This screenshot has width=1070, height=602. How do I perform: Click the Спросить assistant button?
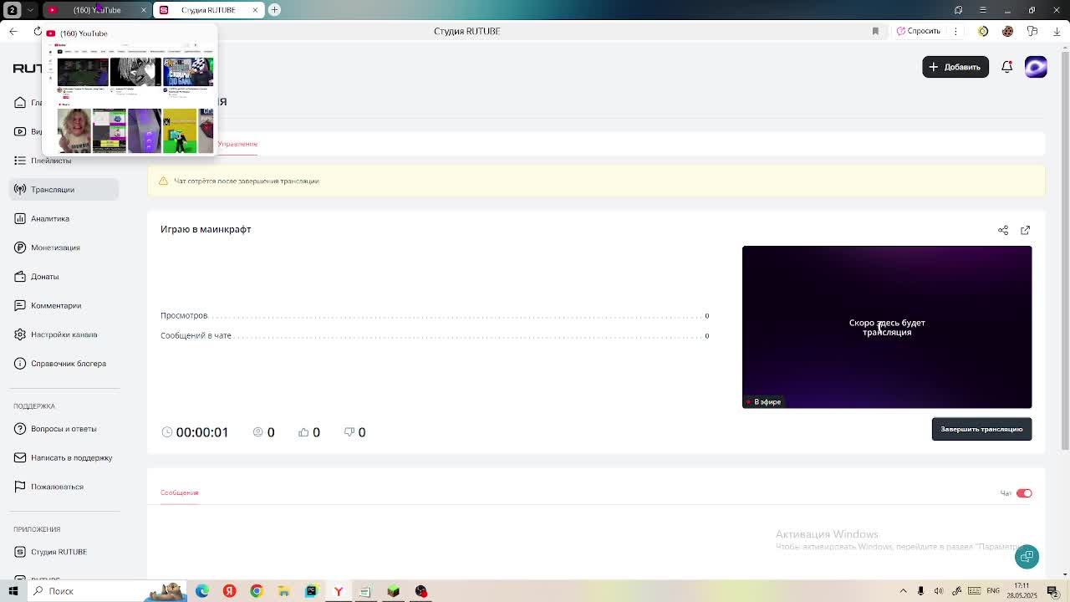pyautogui.click(x=919, y=32)
